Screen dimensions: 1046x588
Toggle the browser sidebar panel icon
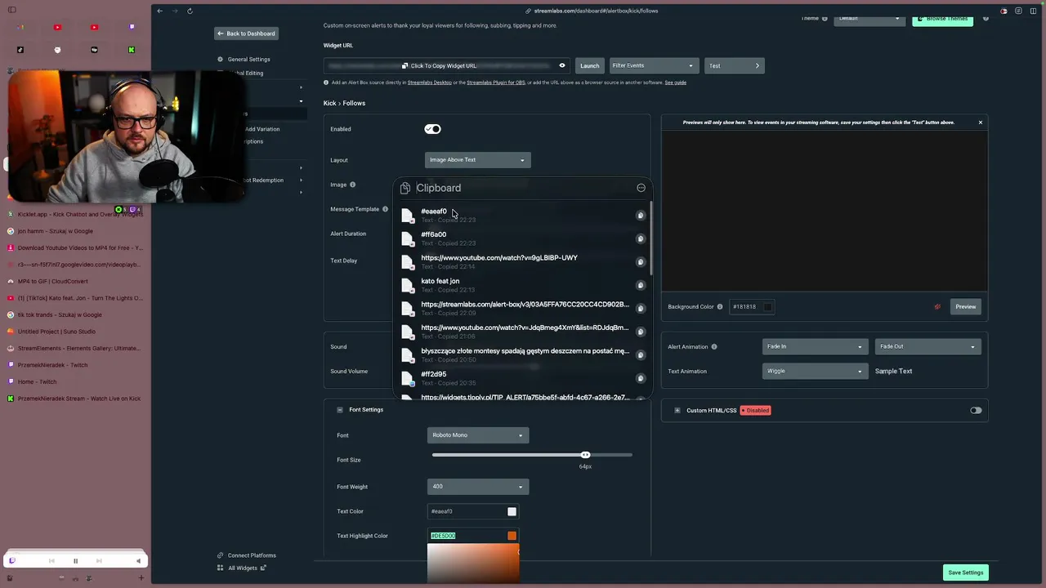point(12,11)
